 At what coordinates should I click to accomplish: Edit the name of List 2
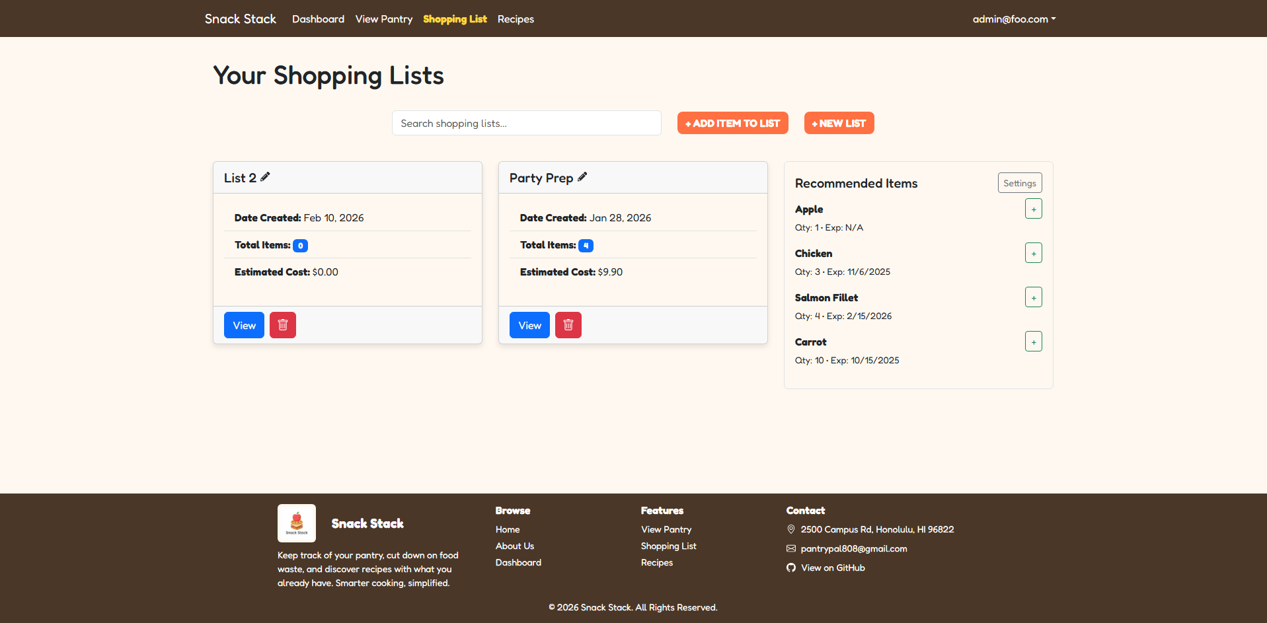pyautogui.click(x=266, y=177)
